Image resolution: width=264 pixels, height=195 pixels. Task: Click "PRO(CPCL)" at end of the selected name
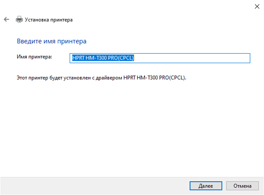click(122, 58)
